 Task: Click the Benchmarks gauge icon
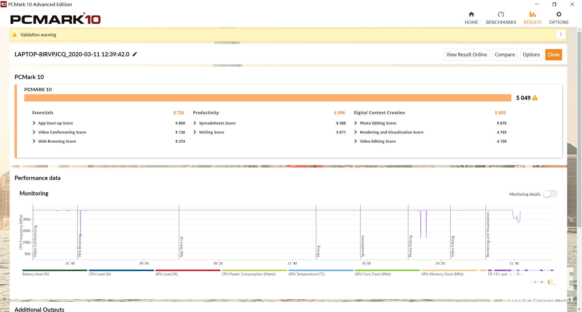tap(501, 14)
